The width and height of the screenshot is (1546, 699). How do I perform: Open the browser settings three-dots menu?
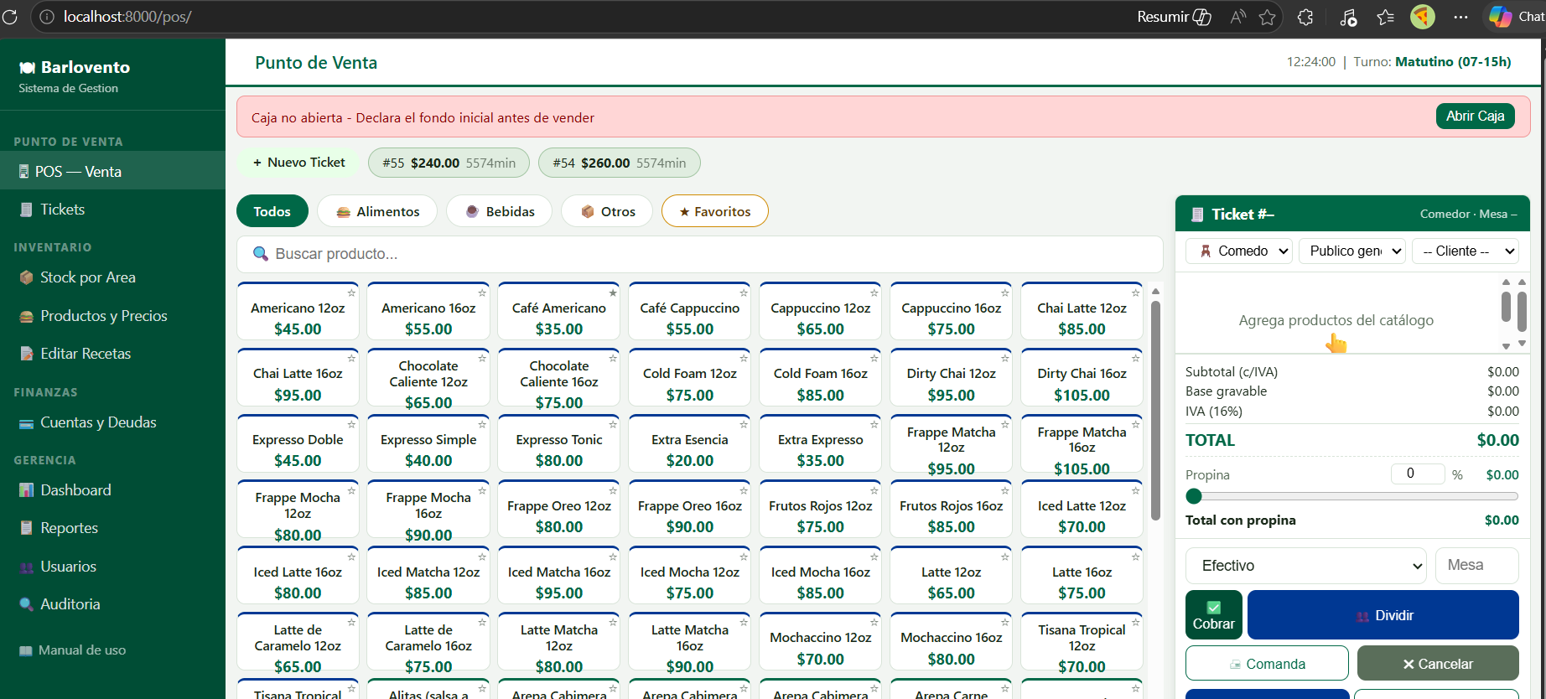(1460, 17)
